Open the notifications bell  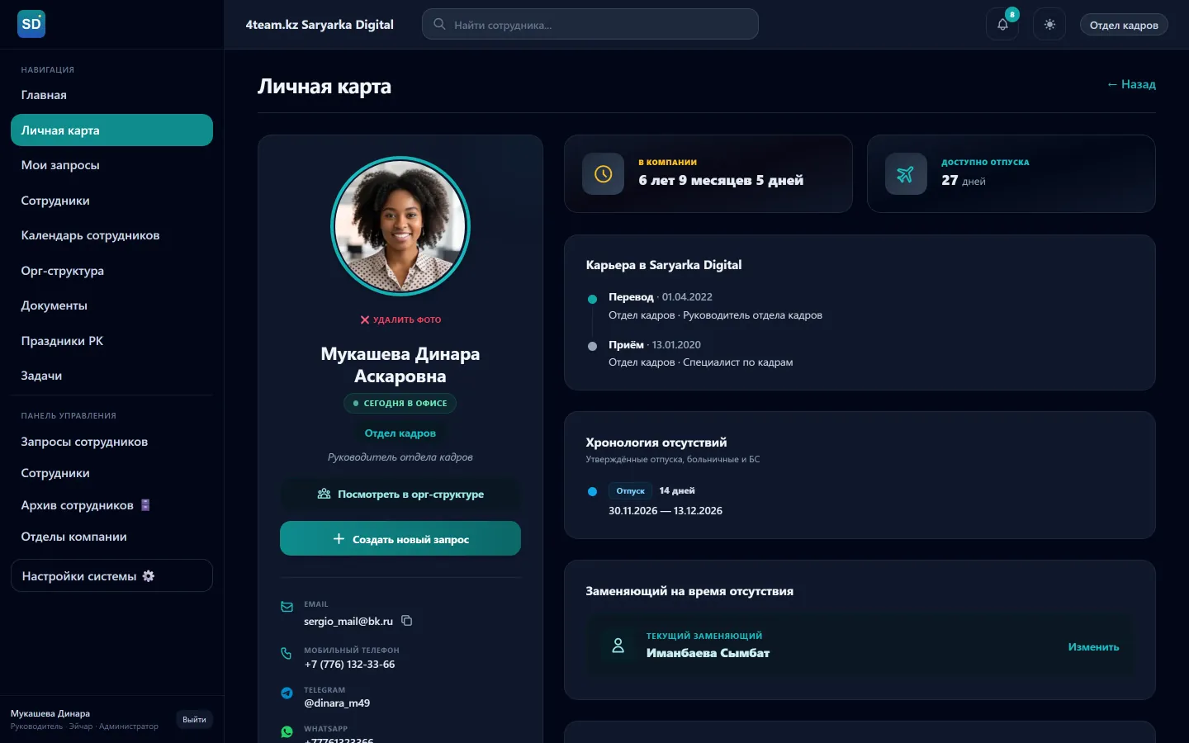(x=1002, y=25)
